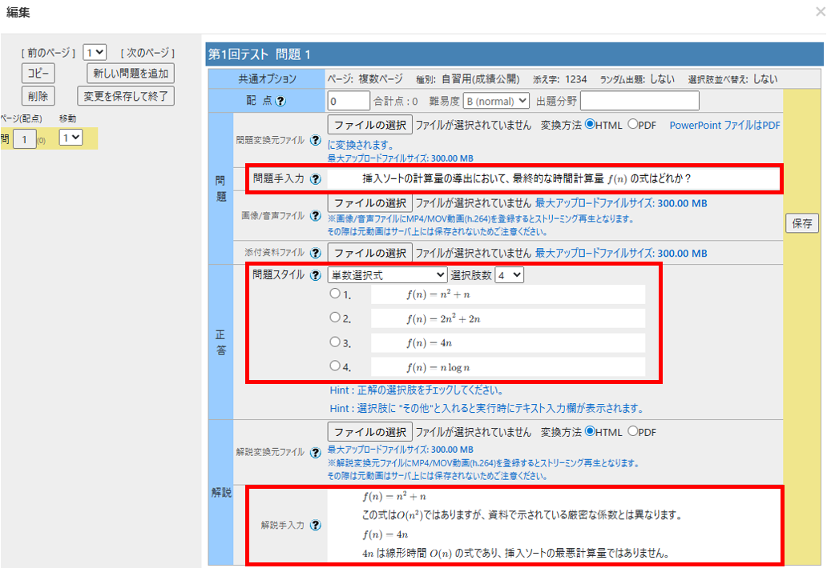Screen dimensions: 827x568
Task: Click the help icon next to 解説手入力
Action: pos(315,526)
